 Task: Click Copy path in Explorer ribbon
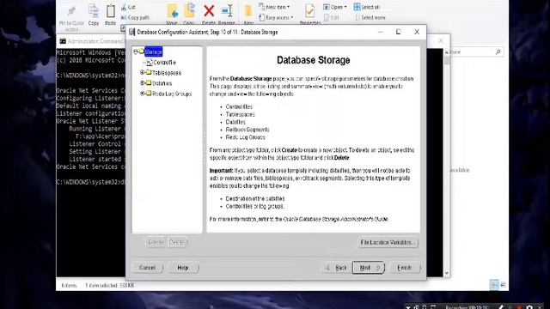(135, 17)
